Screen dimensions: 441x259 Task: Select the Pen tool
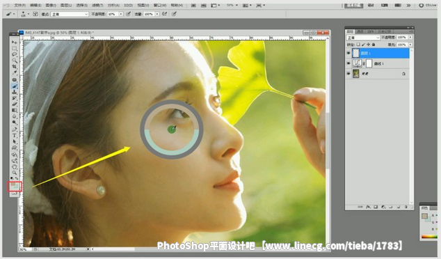[14, 129]
